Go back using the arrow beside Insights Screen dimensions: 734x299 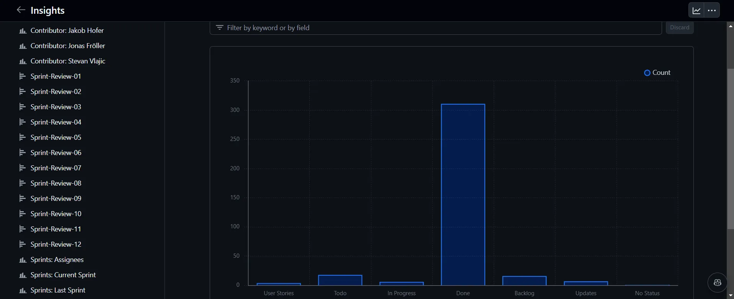(21, 10)
